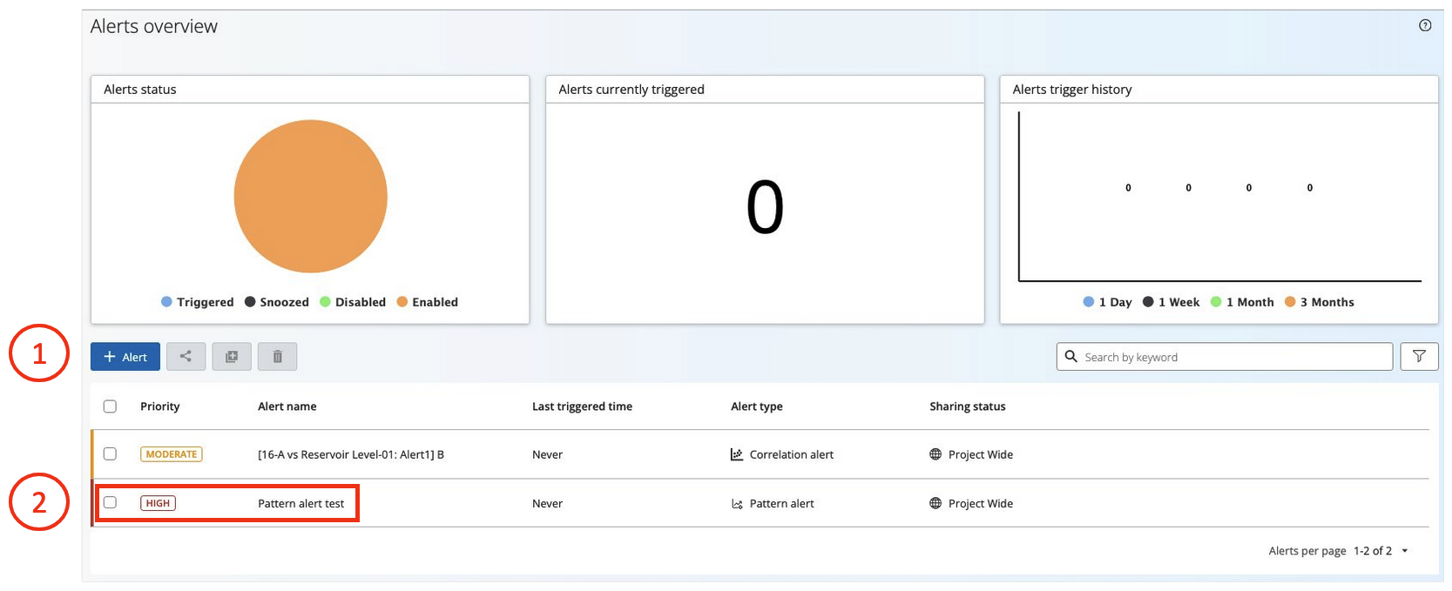This screenshot has width=1452, height=591.
Task: Expand the Alerts per page dropdown
Action: point(1405,551)
